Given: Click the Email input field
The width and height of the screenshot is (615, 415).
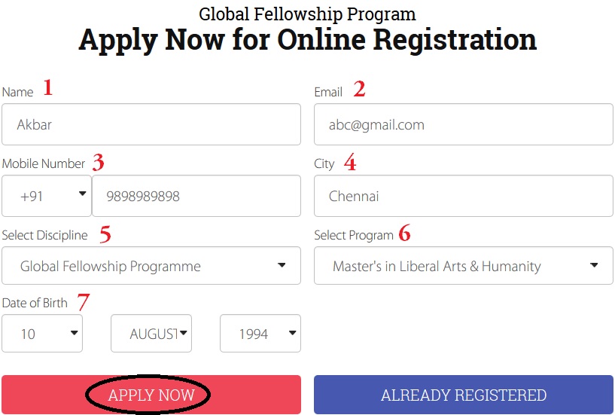Looking at the screenshot, I should (x=463, y=124).
